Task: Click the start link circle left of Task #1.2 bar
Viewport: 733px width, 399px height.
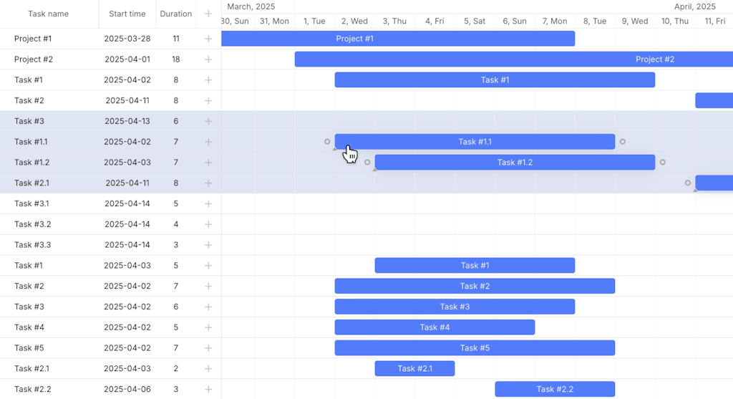Action: tap(367, 163)
